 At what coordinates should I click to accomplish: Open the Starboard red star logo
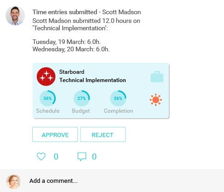click(46, 77)
